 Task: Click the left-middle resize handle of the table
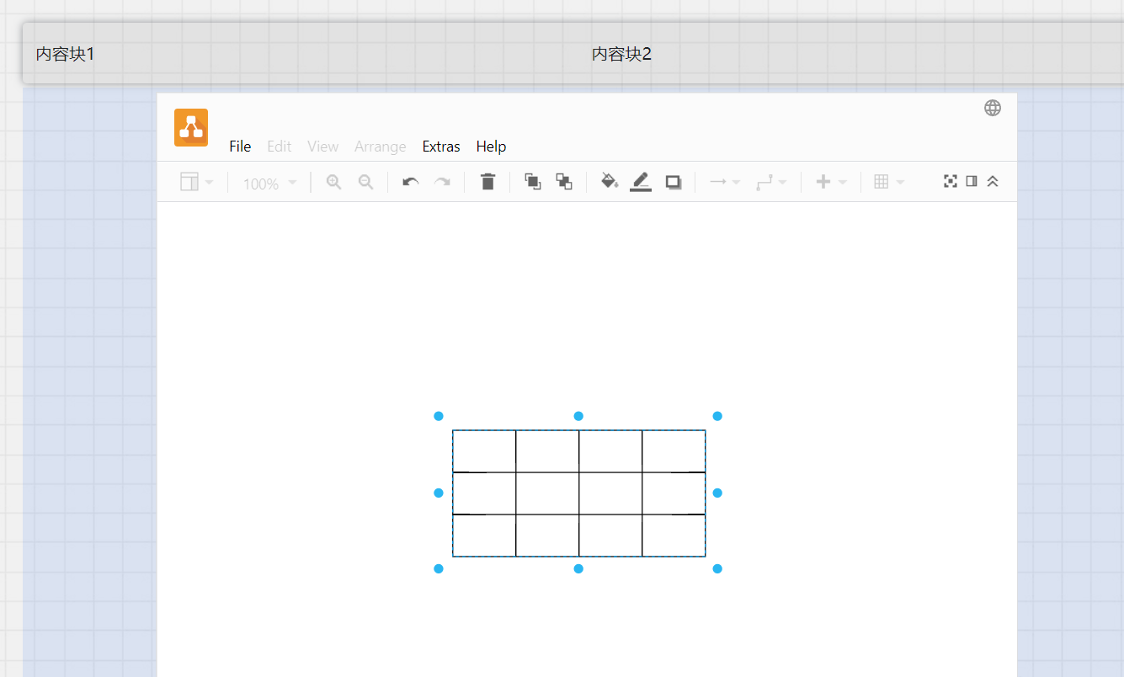(x=439, y=493)
